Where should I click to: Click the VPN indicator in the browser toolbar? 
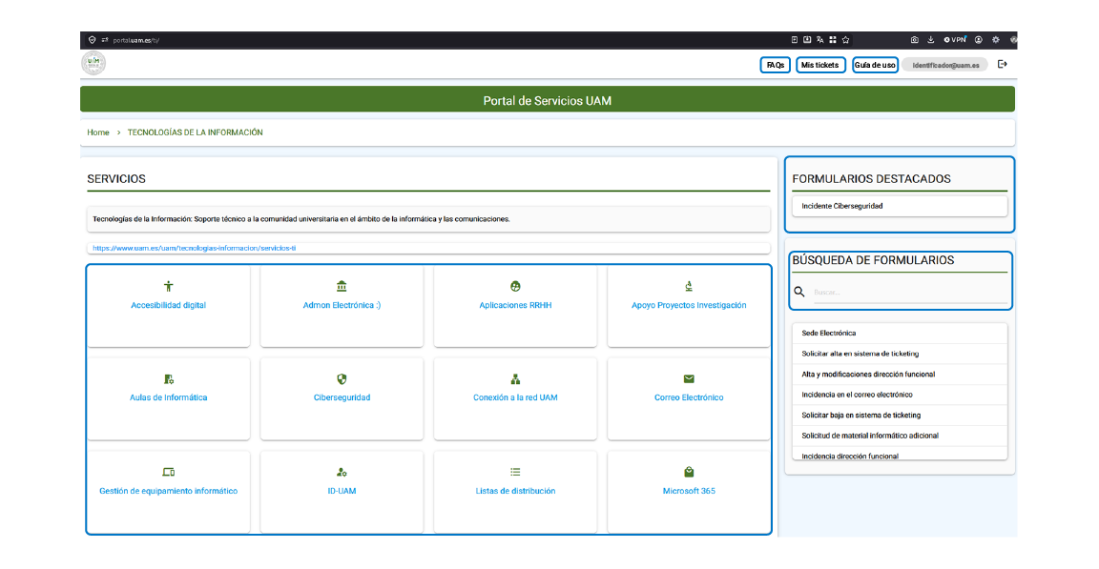[955, 40]
